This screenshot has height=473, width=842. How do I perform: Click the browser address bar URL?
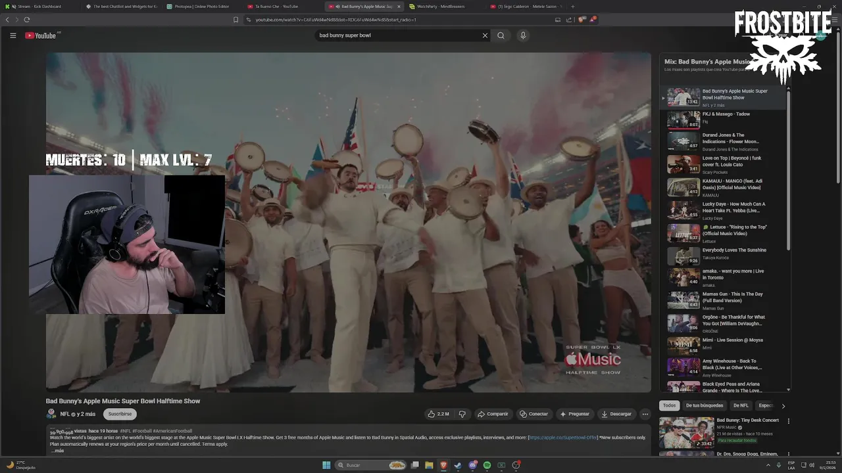click(x=335, y=20)
